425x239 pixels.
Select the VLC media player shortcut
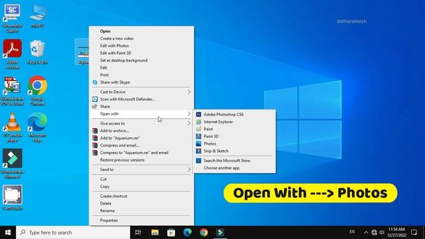click(x=12, y=127)
